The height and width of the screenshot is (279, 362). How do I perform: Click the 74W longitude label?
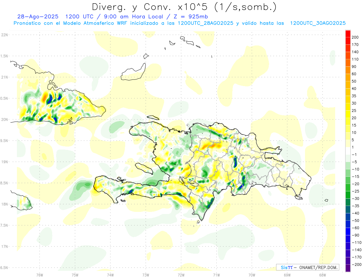pos(110,275)
